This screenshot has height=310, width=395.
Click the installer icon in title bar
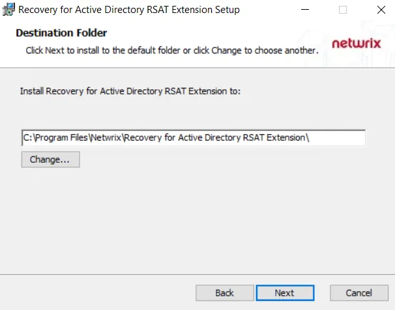coord(8,10)
